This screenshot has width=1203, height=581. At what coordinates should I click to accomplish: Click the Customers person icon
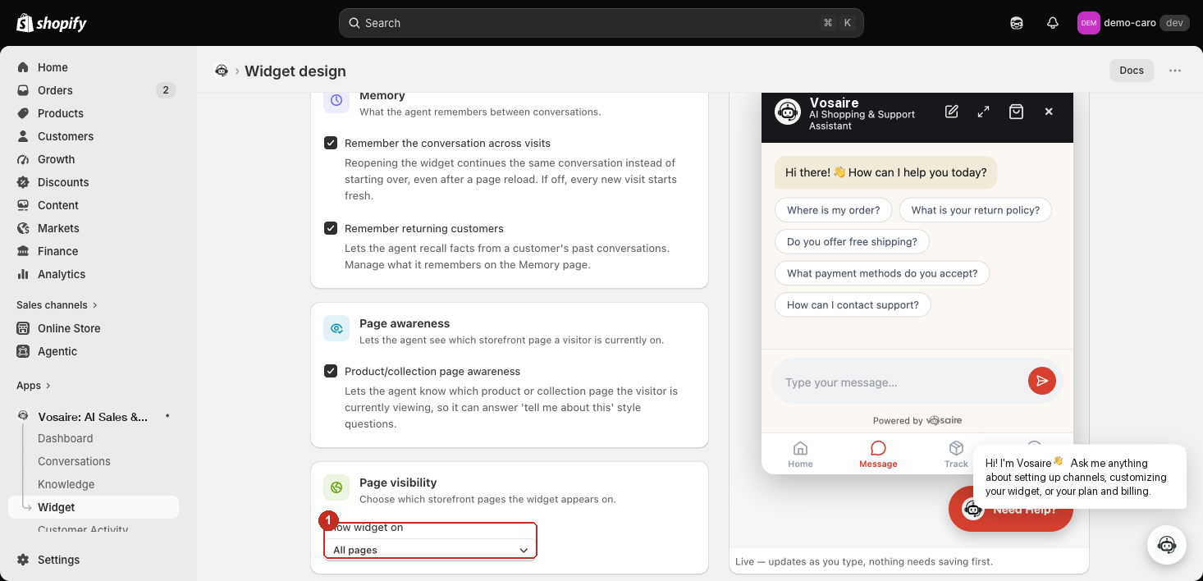pyautogui.click(x=23, y=136)
